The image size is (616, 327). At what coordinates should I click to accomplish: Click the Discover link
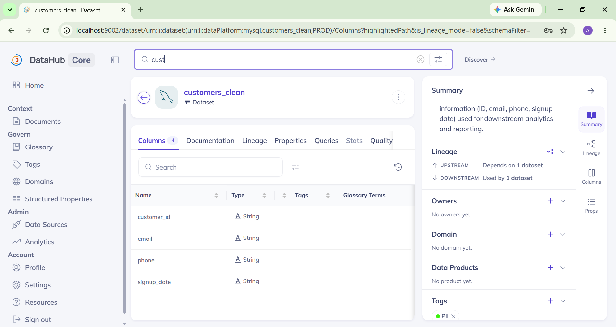(x=480, y=60)
